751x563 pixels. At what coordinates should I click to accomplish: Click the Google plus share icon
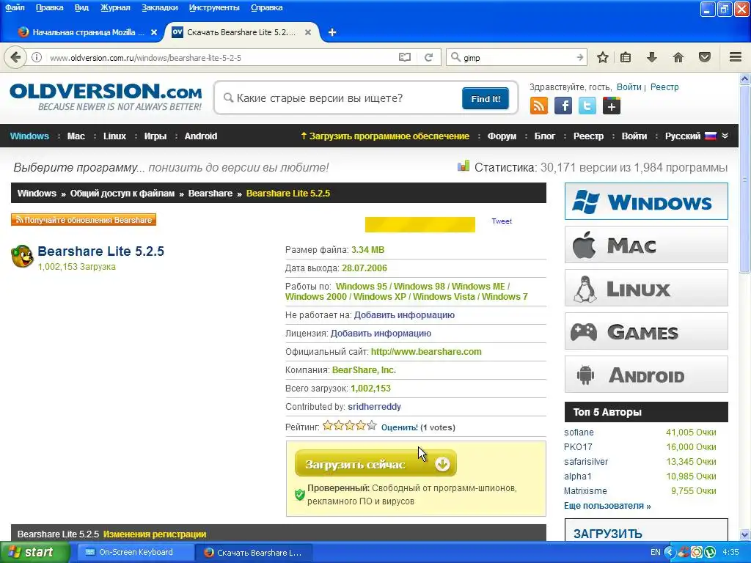[x=612, y=106]
